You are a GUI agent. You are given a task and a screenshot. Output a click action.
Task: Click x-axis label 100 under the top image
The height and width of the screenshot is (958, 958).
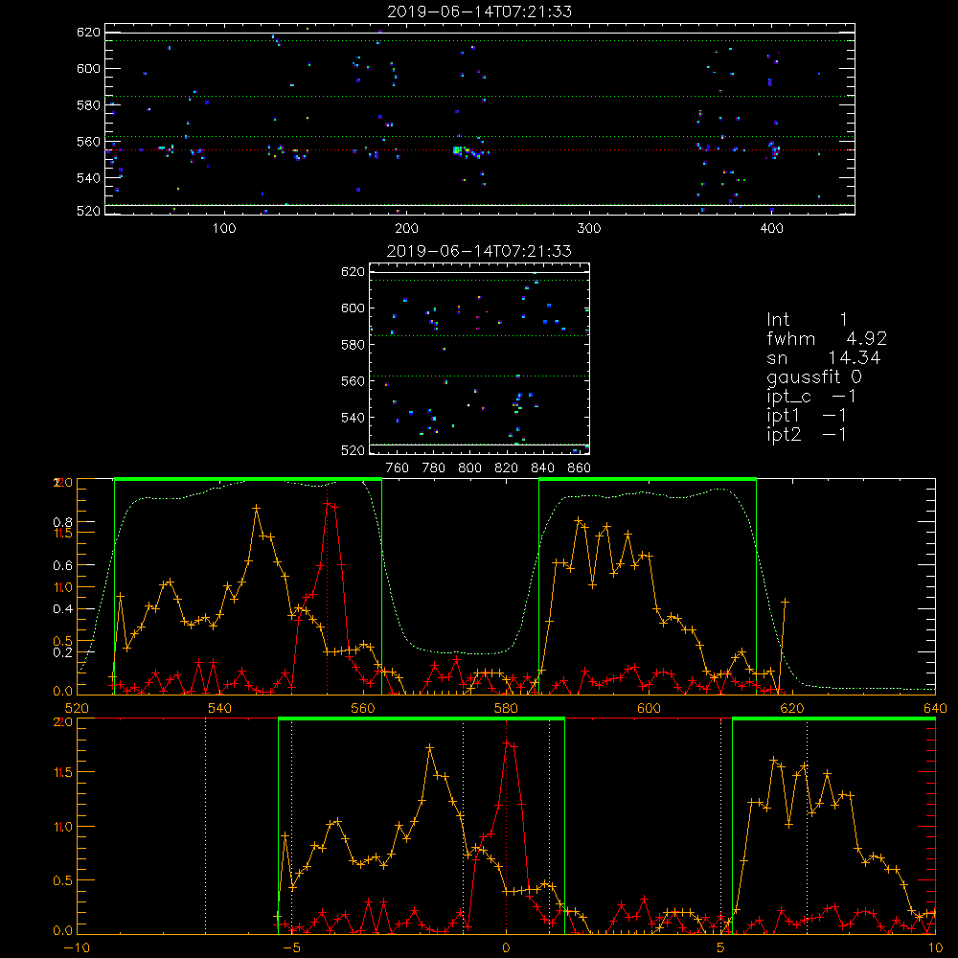click(x=224, y=229)
